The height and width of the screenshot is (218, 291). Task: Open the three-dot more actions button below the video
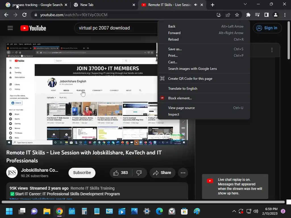click(183, 173)
